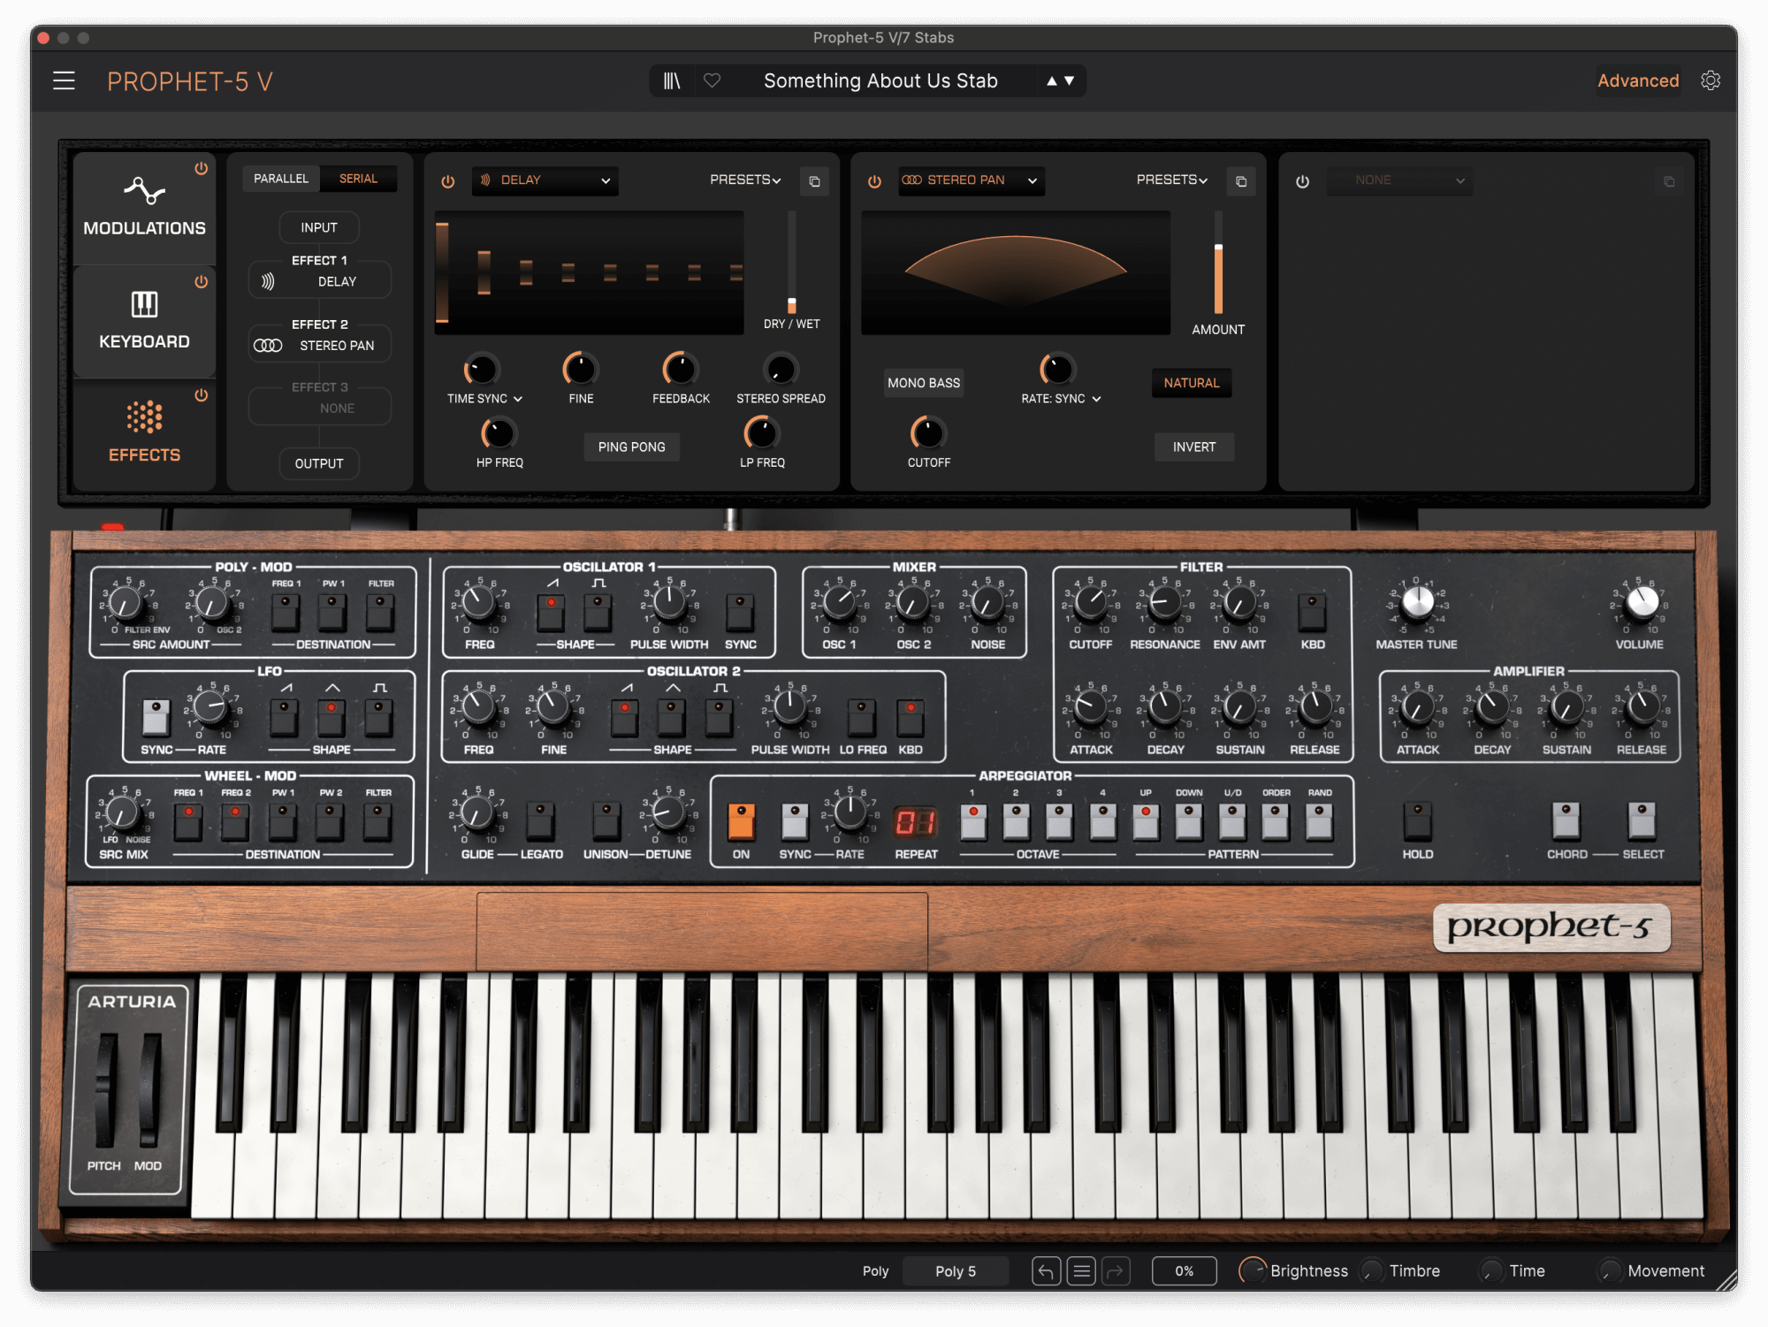This screenshot has height=1327, width=1768.
Task: Click the undo arrow icon
Action: click(x=1046, y=1271)
